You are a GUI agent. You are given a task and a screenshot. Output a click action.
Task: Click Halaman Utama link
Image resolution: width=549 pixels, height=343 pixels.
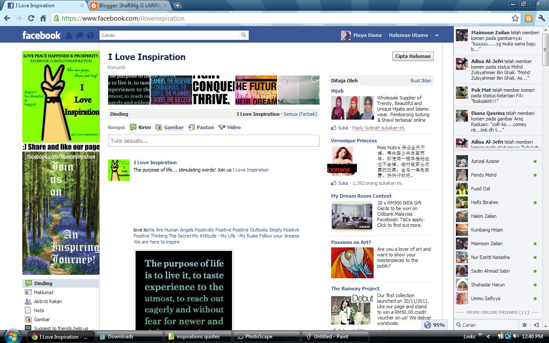pyautogui.click(x=408, y=35)
